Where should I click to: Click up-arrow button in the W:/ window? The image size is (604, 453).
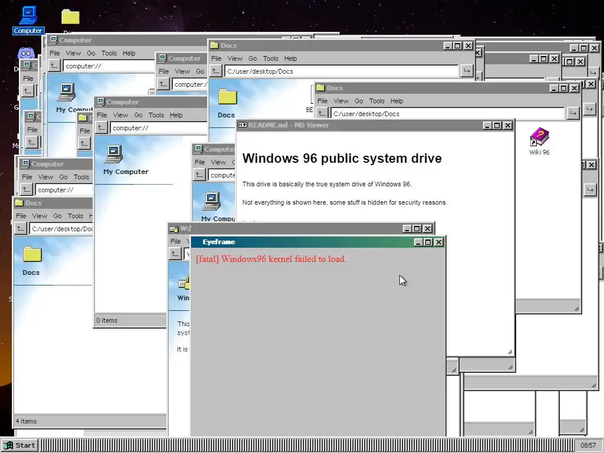175,254
